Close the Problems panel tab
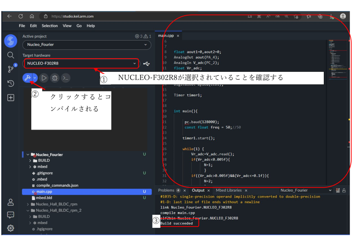The height and width of the screenshot is (245, 362). coord(184,191)
